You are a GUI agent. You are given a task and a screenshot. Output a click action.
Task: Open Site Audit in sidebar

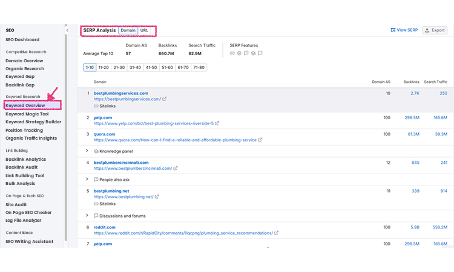coord(16,205)
